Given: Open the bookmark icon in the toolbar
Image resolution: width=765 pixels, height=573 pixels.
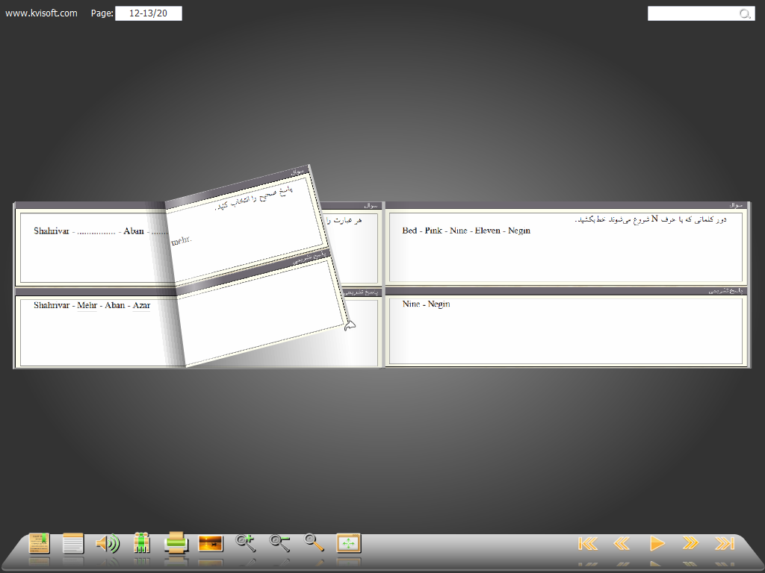Looking at the screenshot, I should [39, 543].
